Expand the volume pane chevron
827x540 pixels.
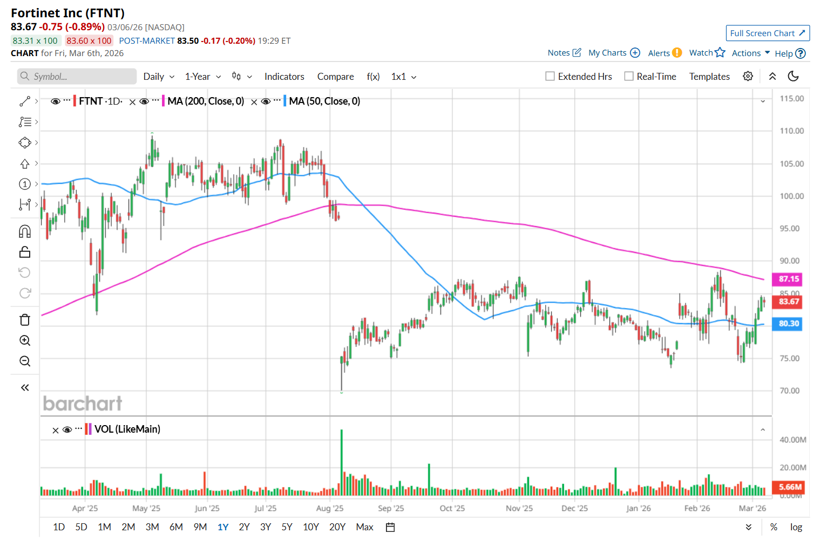point(763,430)
